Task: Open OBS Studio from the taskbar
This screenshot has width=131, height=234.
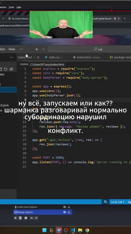Action: point(66,230)
